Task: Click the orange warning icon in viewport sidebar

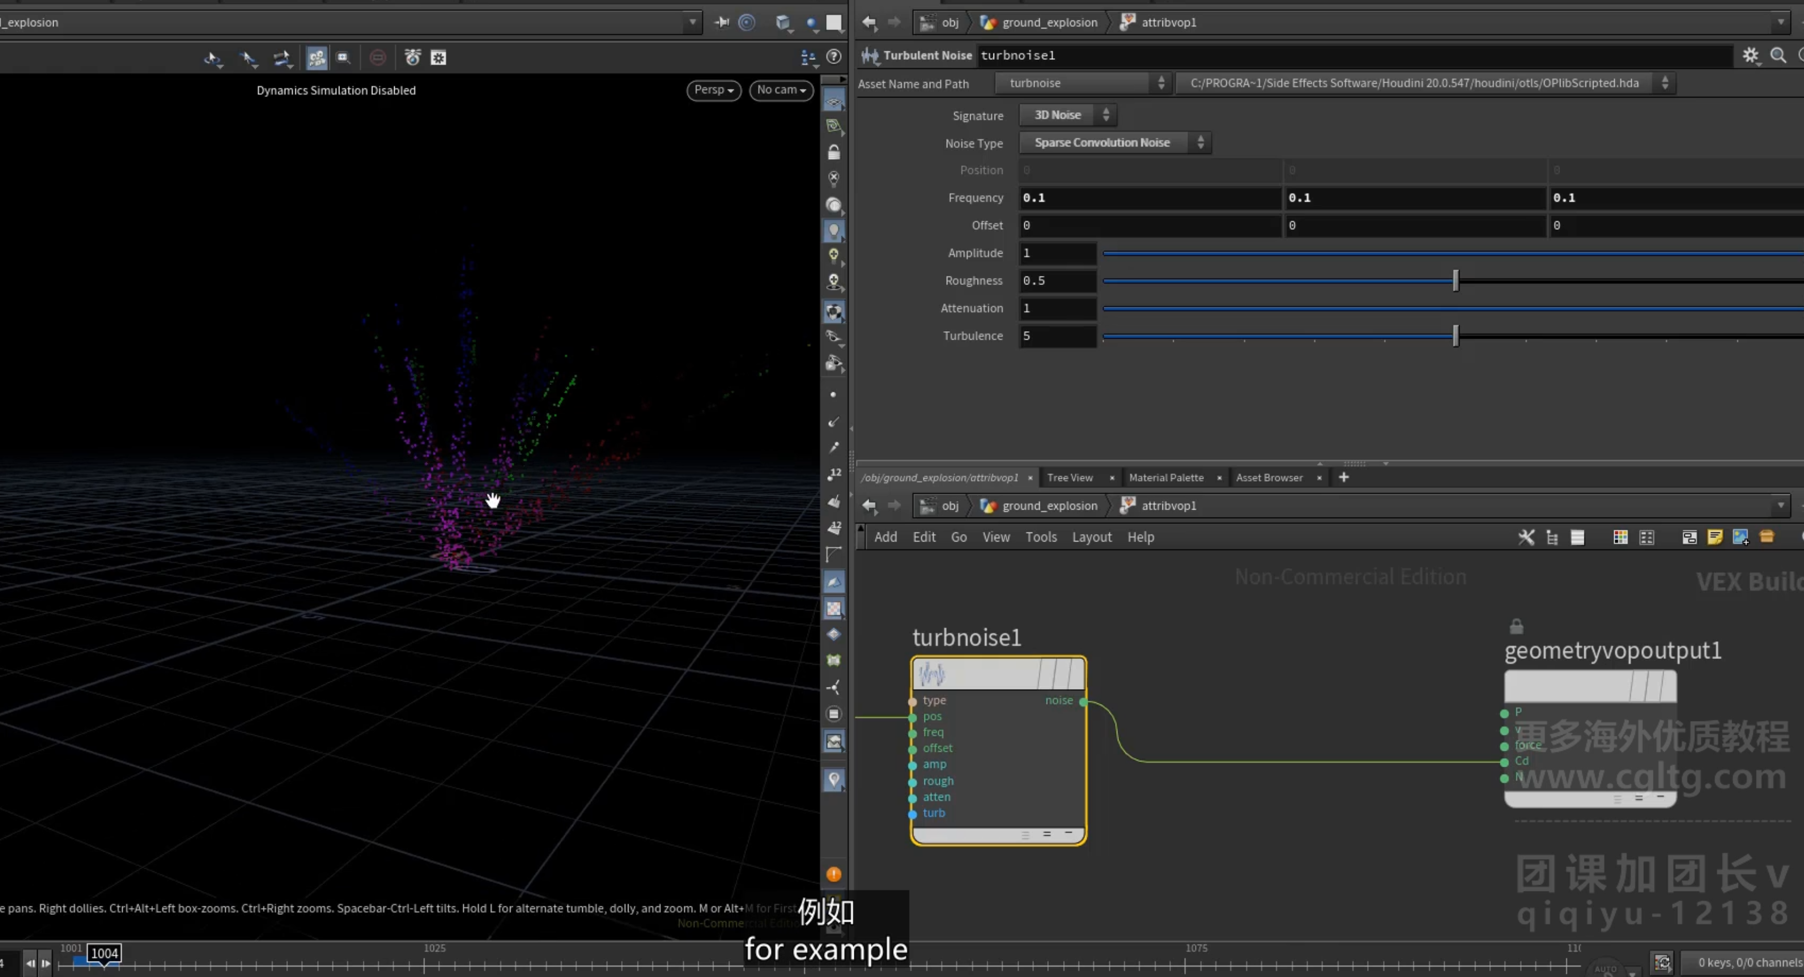Action: pyautogui.click(x=833, y=874)
